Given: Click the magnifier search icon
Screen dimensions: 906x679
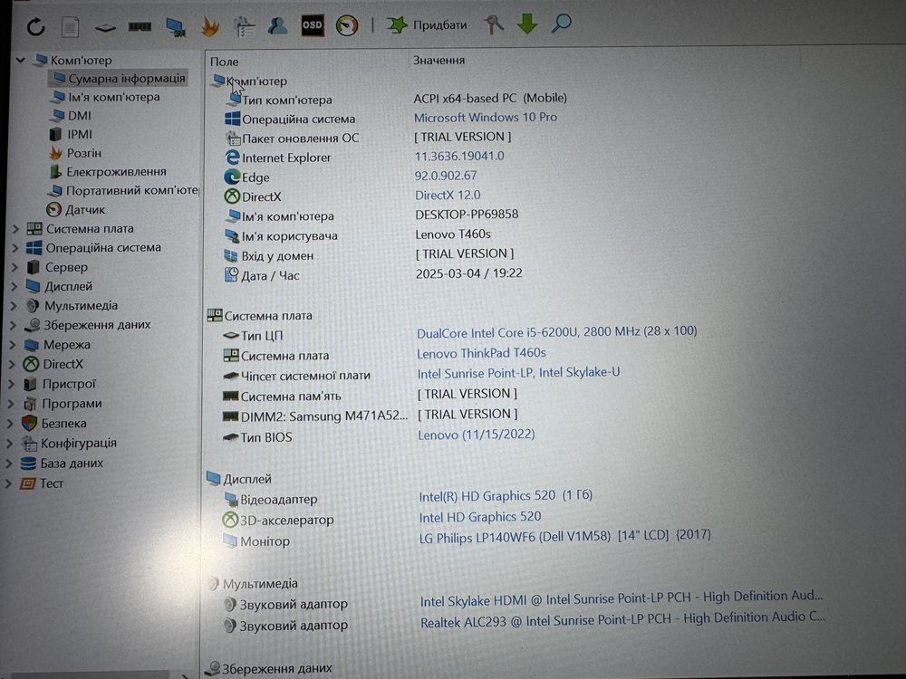Looking at the screenshot, I should 561,24.
